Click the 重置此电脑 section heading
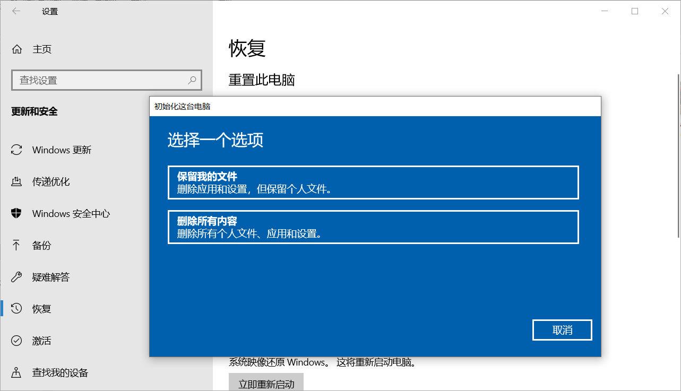Viewport: 681px width, 391px height. (262, 80)
